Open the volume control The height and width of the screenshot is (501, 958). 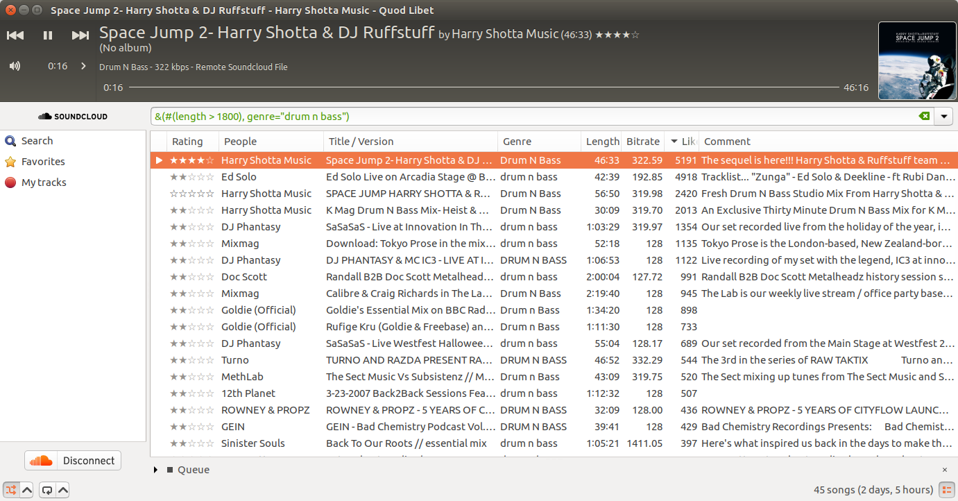pos(15,66)
